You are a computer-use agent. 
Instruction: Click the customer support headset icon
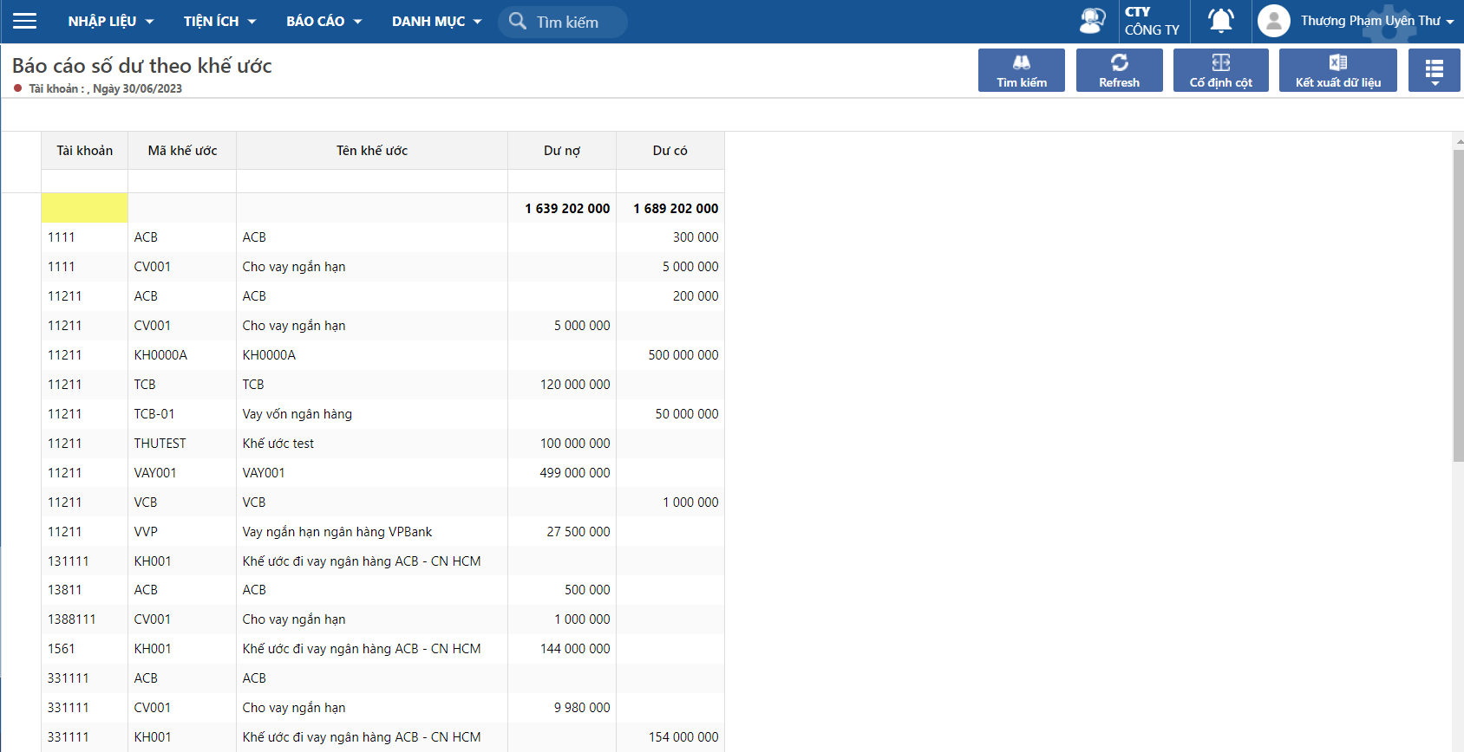[1092, 21]
